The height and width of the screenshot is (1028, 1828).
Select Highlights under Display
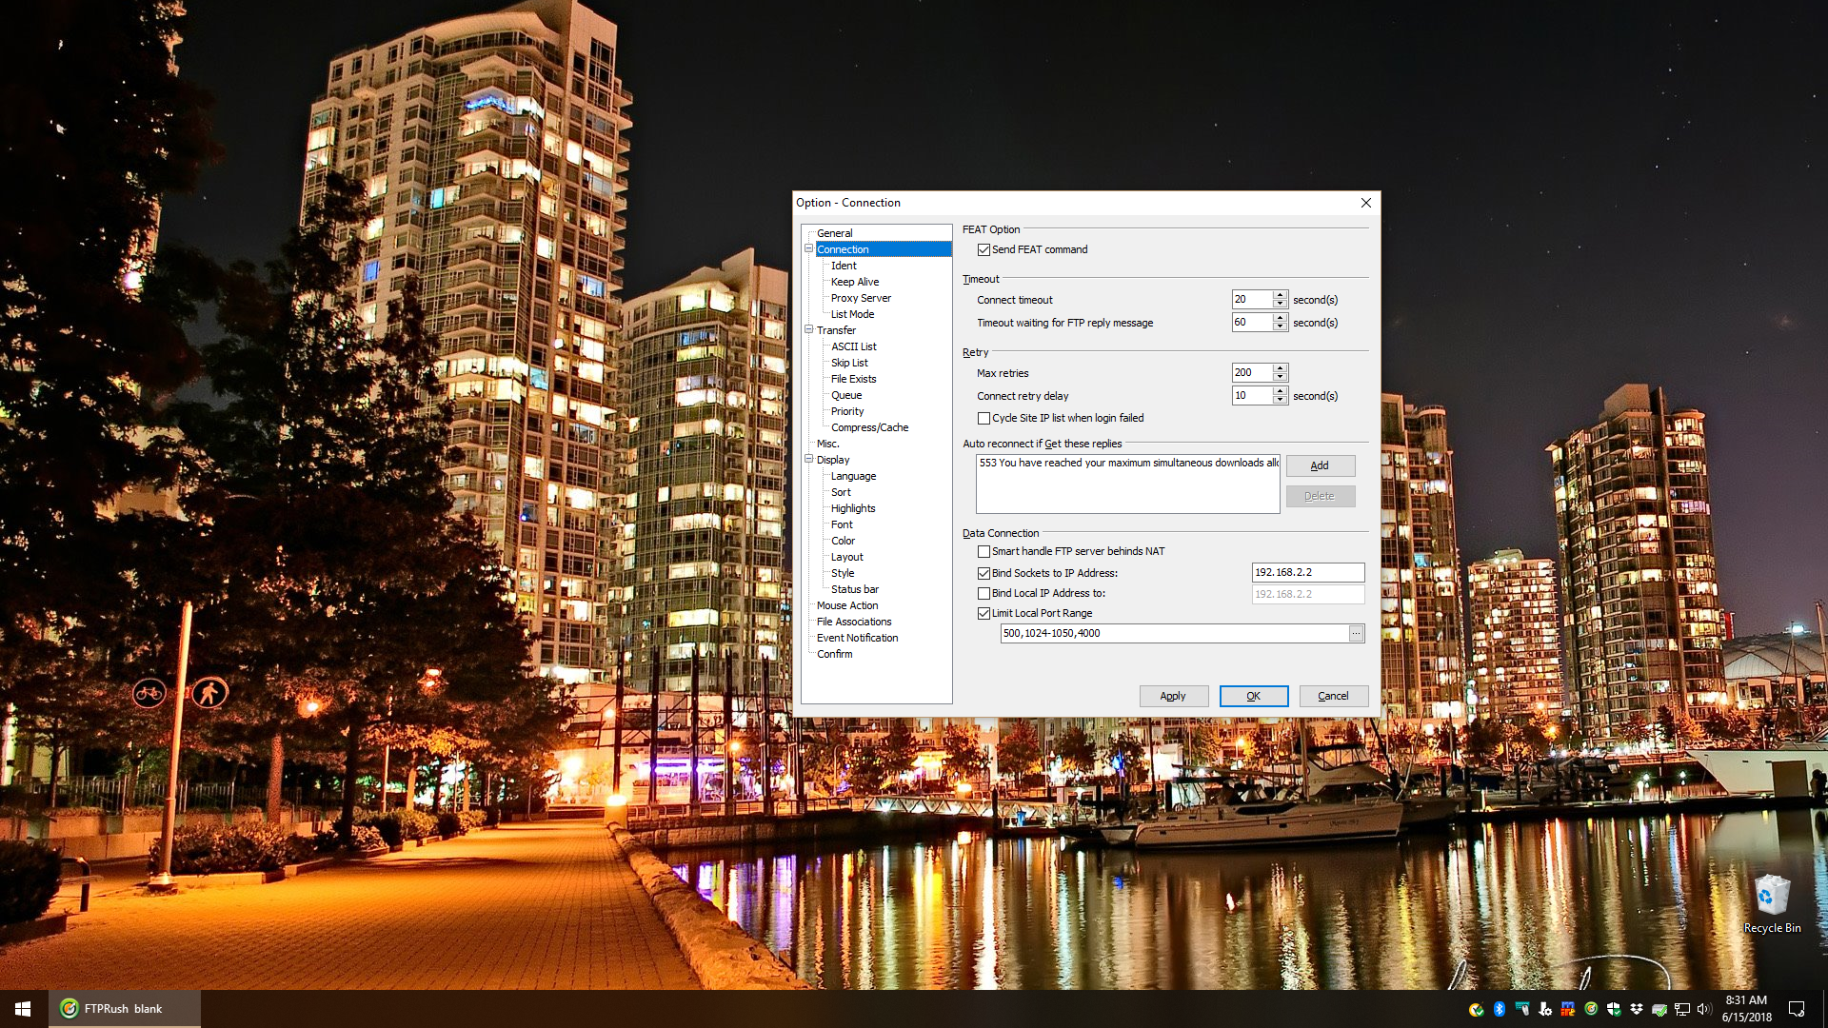853,508
